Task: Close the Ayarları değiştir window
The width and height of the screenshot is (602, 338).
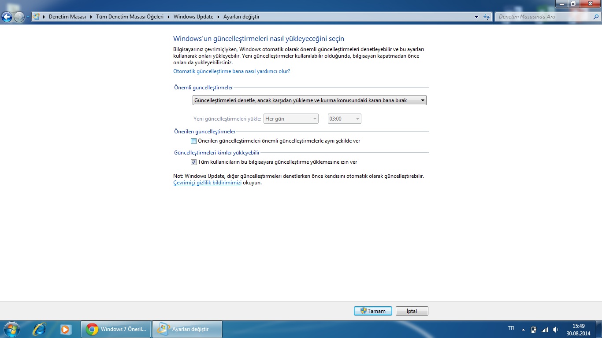Action: [x=590, y=4]
